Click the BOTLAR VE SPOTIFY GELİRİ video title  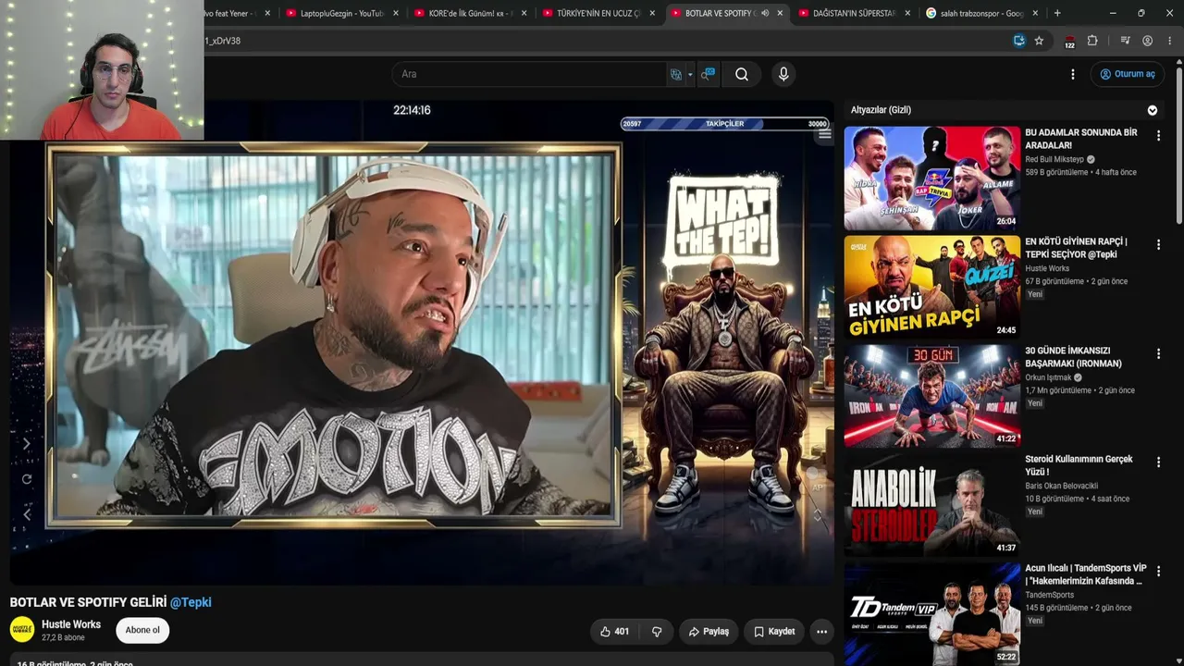pos(88,602)
